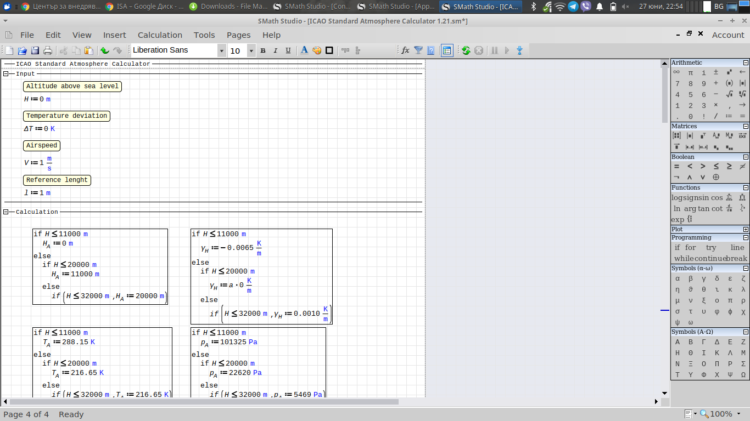The width and height of the screenshot is (750, 421).
Task: Insert the Boolean negation (¬) operator
Action: point(677,178)
